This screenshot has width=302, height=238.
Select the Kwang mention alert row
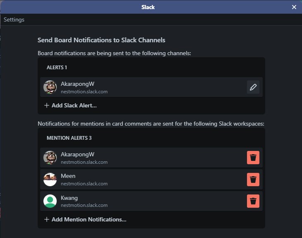tap(151, 201)
